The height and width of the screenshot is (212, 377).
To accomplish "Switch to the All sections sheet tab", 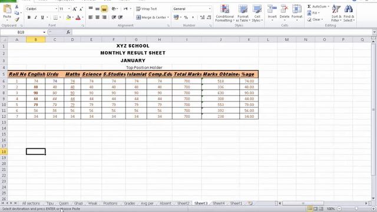I will pyautogui.click(x=31, y=203).
